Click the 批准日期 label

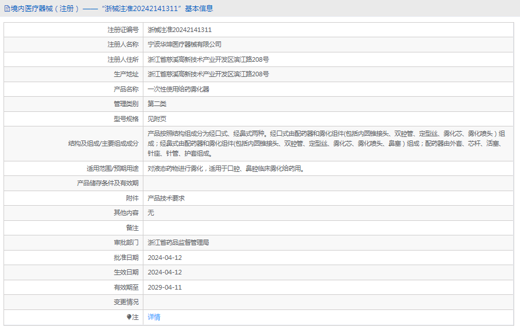[126, 258]
